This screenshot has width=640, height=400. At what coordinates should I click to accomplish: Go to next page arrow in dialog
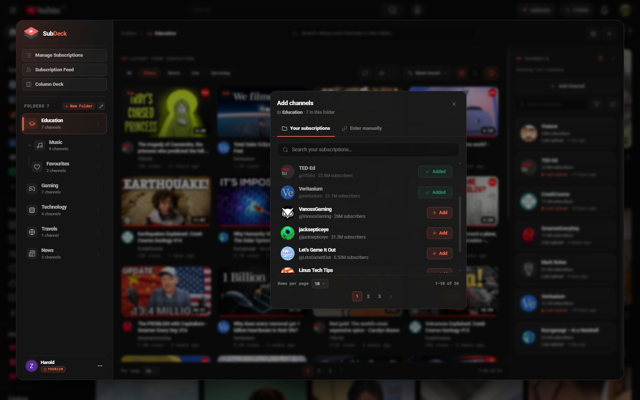click(x=391, y=296)
